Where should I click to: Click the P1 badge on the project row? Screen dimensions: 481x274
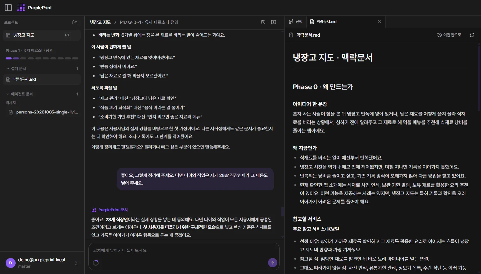[67, 35]
